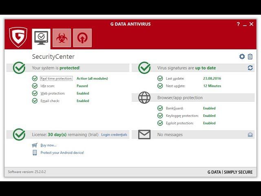Open the Real time protection option
The height and width of the screenshot is (196, 261).
pyautogui.click(x=56, y=78)
